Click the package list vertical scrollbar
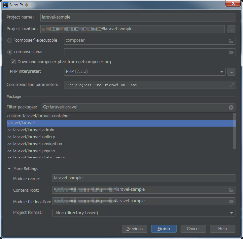Image resolution: width=243 pixels, height=239 pixels. (x=234, y=131)
